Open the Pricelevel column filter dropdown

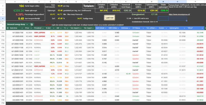pyautogui.click(x=43, y=28)
